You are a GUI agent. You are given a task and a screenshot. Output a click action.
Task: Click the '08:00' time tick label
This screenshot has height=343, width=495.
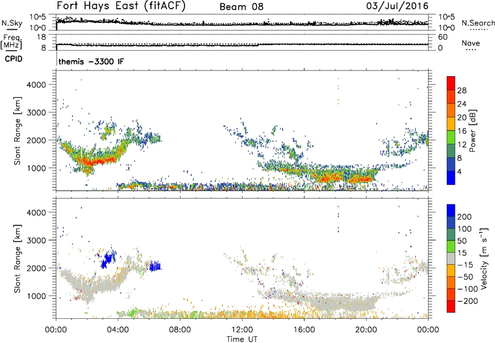[180, 330]
